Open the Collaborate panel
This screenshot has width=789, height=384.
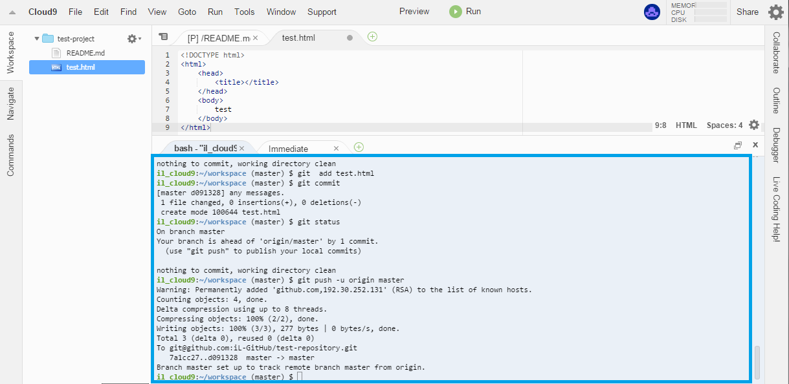(x=776, y=52)
